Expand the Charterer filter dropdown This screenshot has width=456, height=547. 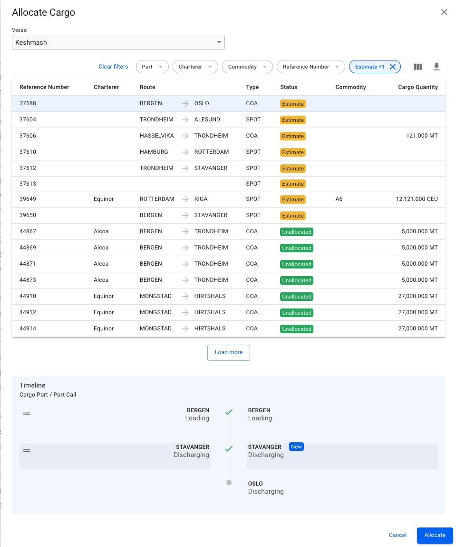click(195, 67)
